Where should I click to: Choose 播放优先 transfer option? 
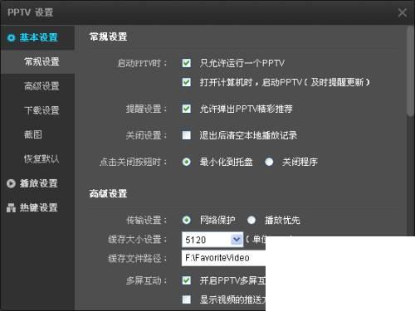click(x=251, y=221)
